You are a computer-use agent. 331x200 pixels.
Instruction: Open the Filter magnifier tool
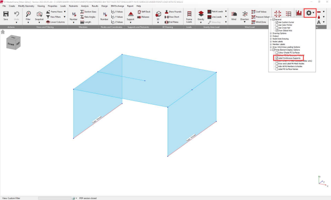click(28, 14)
